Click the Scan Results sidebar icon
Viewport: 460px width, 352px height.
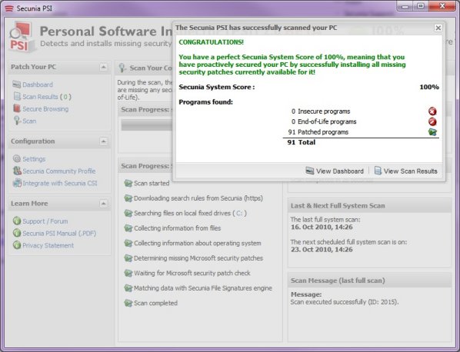click(17, 96)
